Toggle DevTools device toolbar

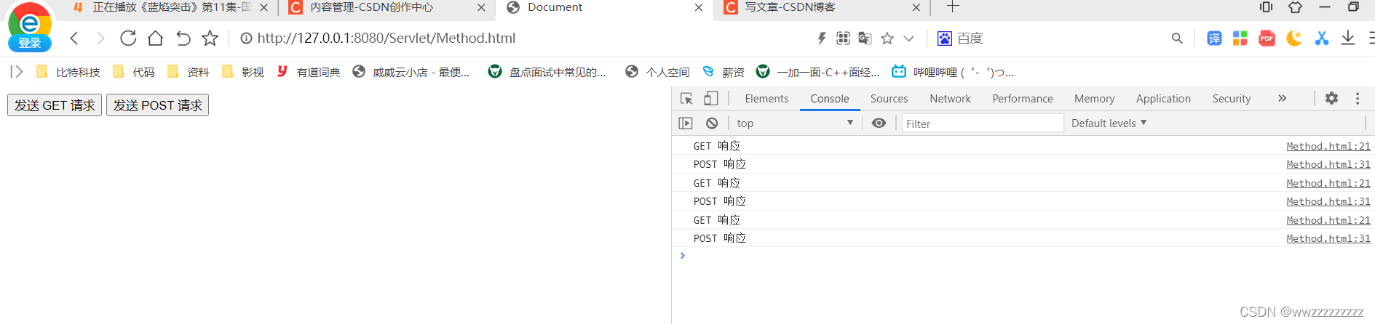(711, 98)
